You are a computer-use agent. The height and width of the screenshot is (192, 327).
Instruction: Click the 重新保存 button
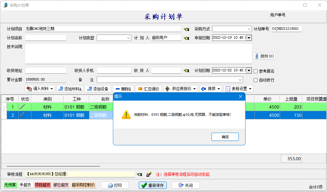click(153, 185)
